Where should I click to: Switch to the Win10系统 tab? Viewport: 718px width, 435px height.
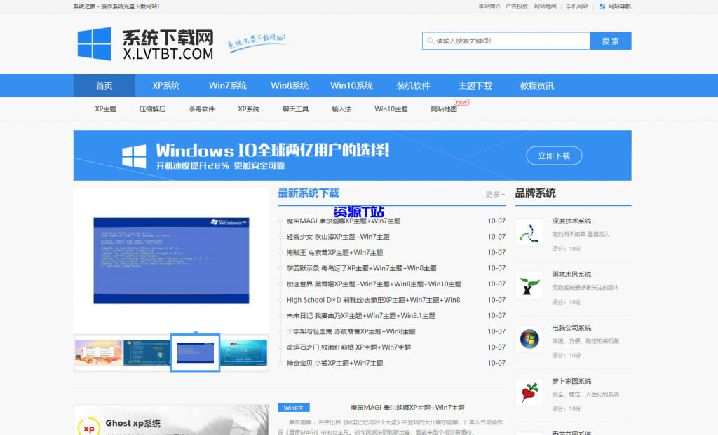tap(353, 85)
